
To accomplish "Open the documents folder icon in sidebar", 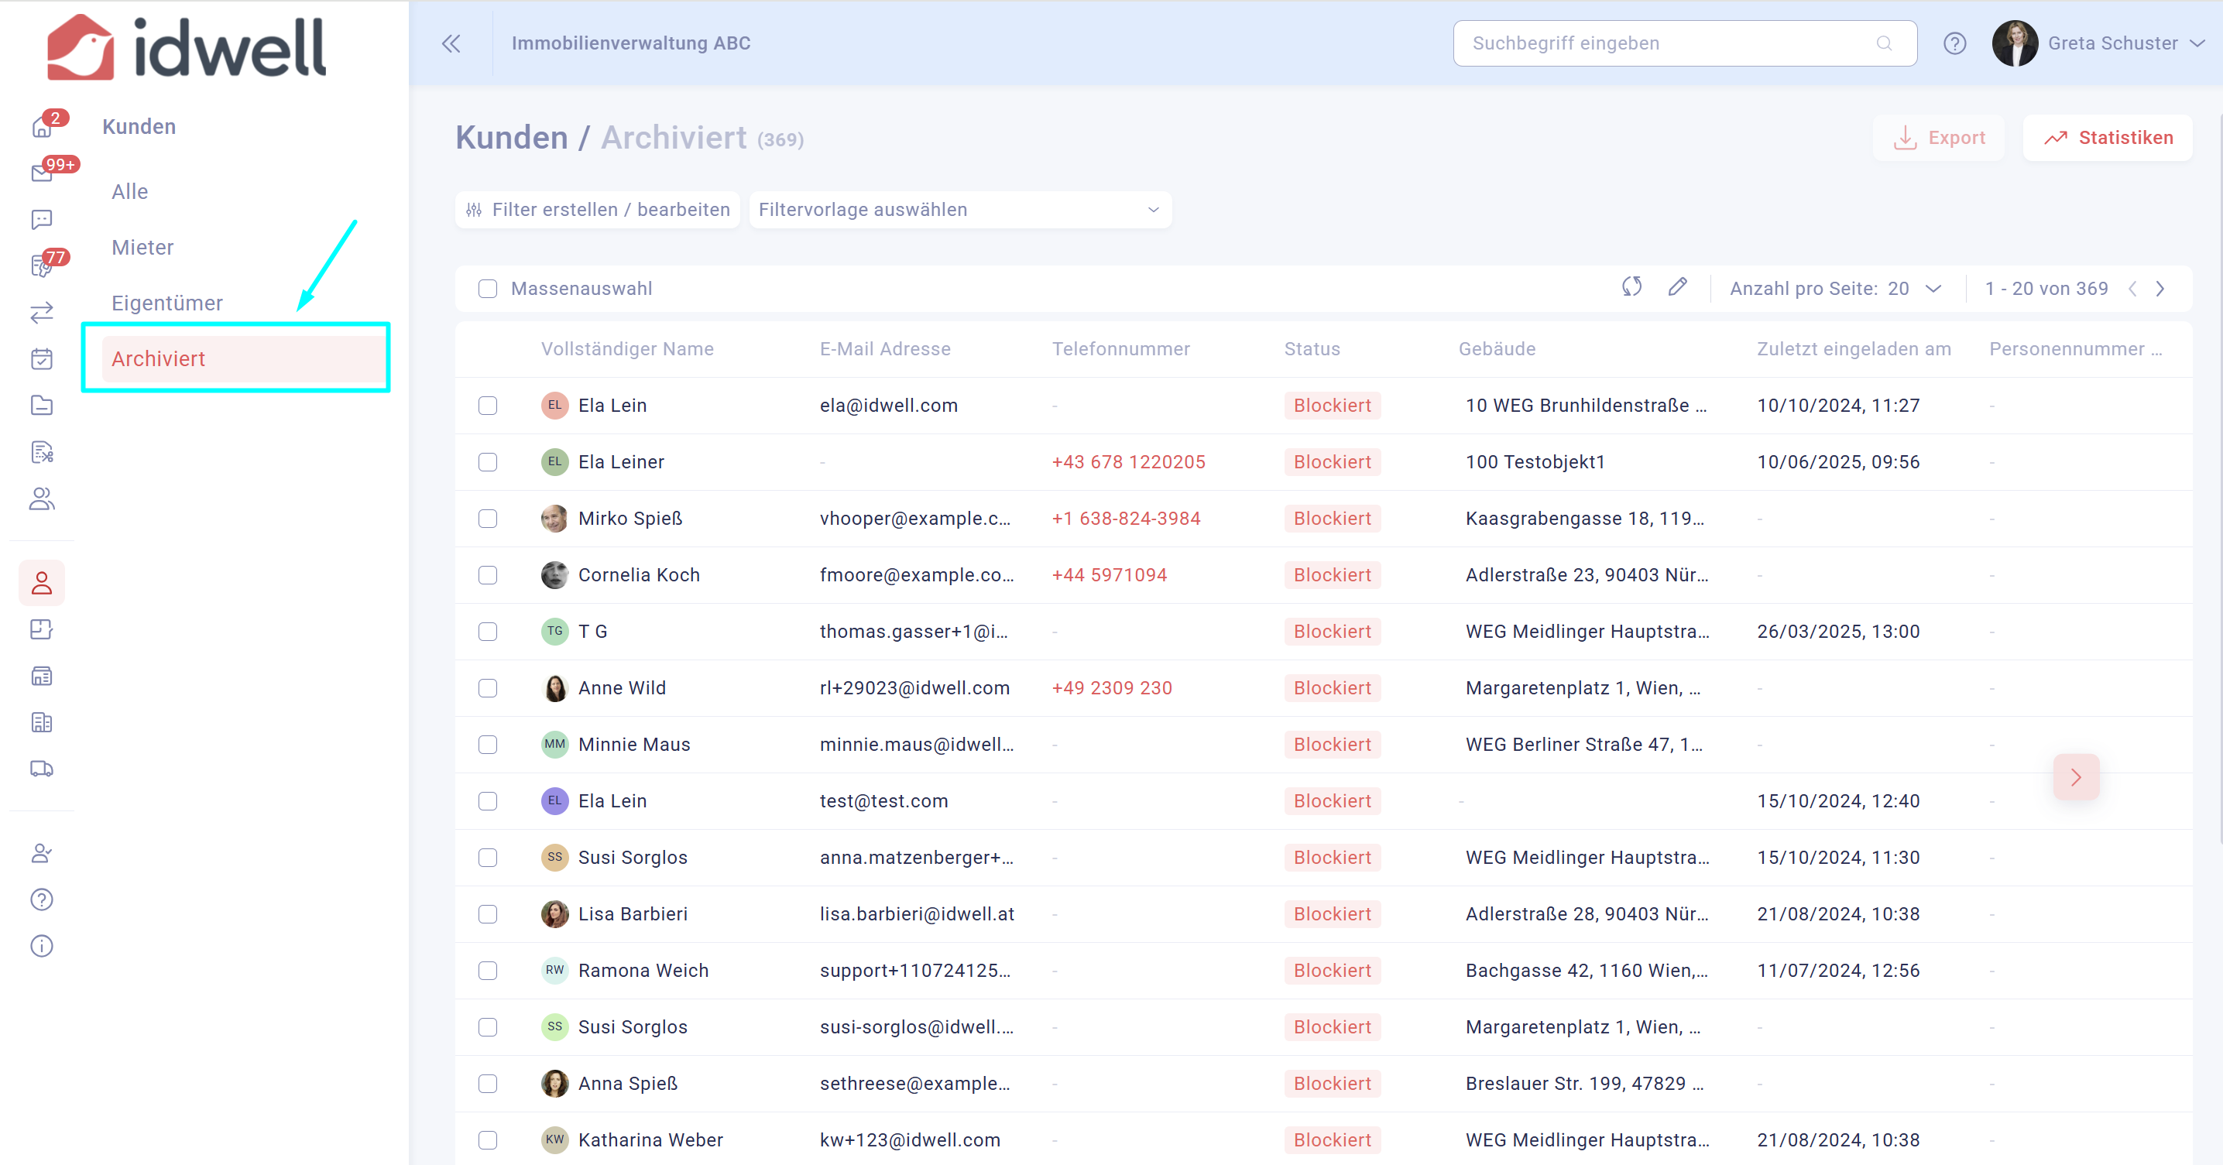I will point(41,406).
